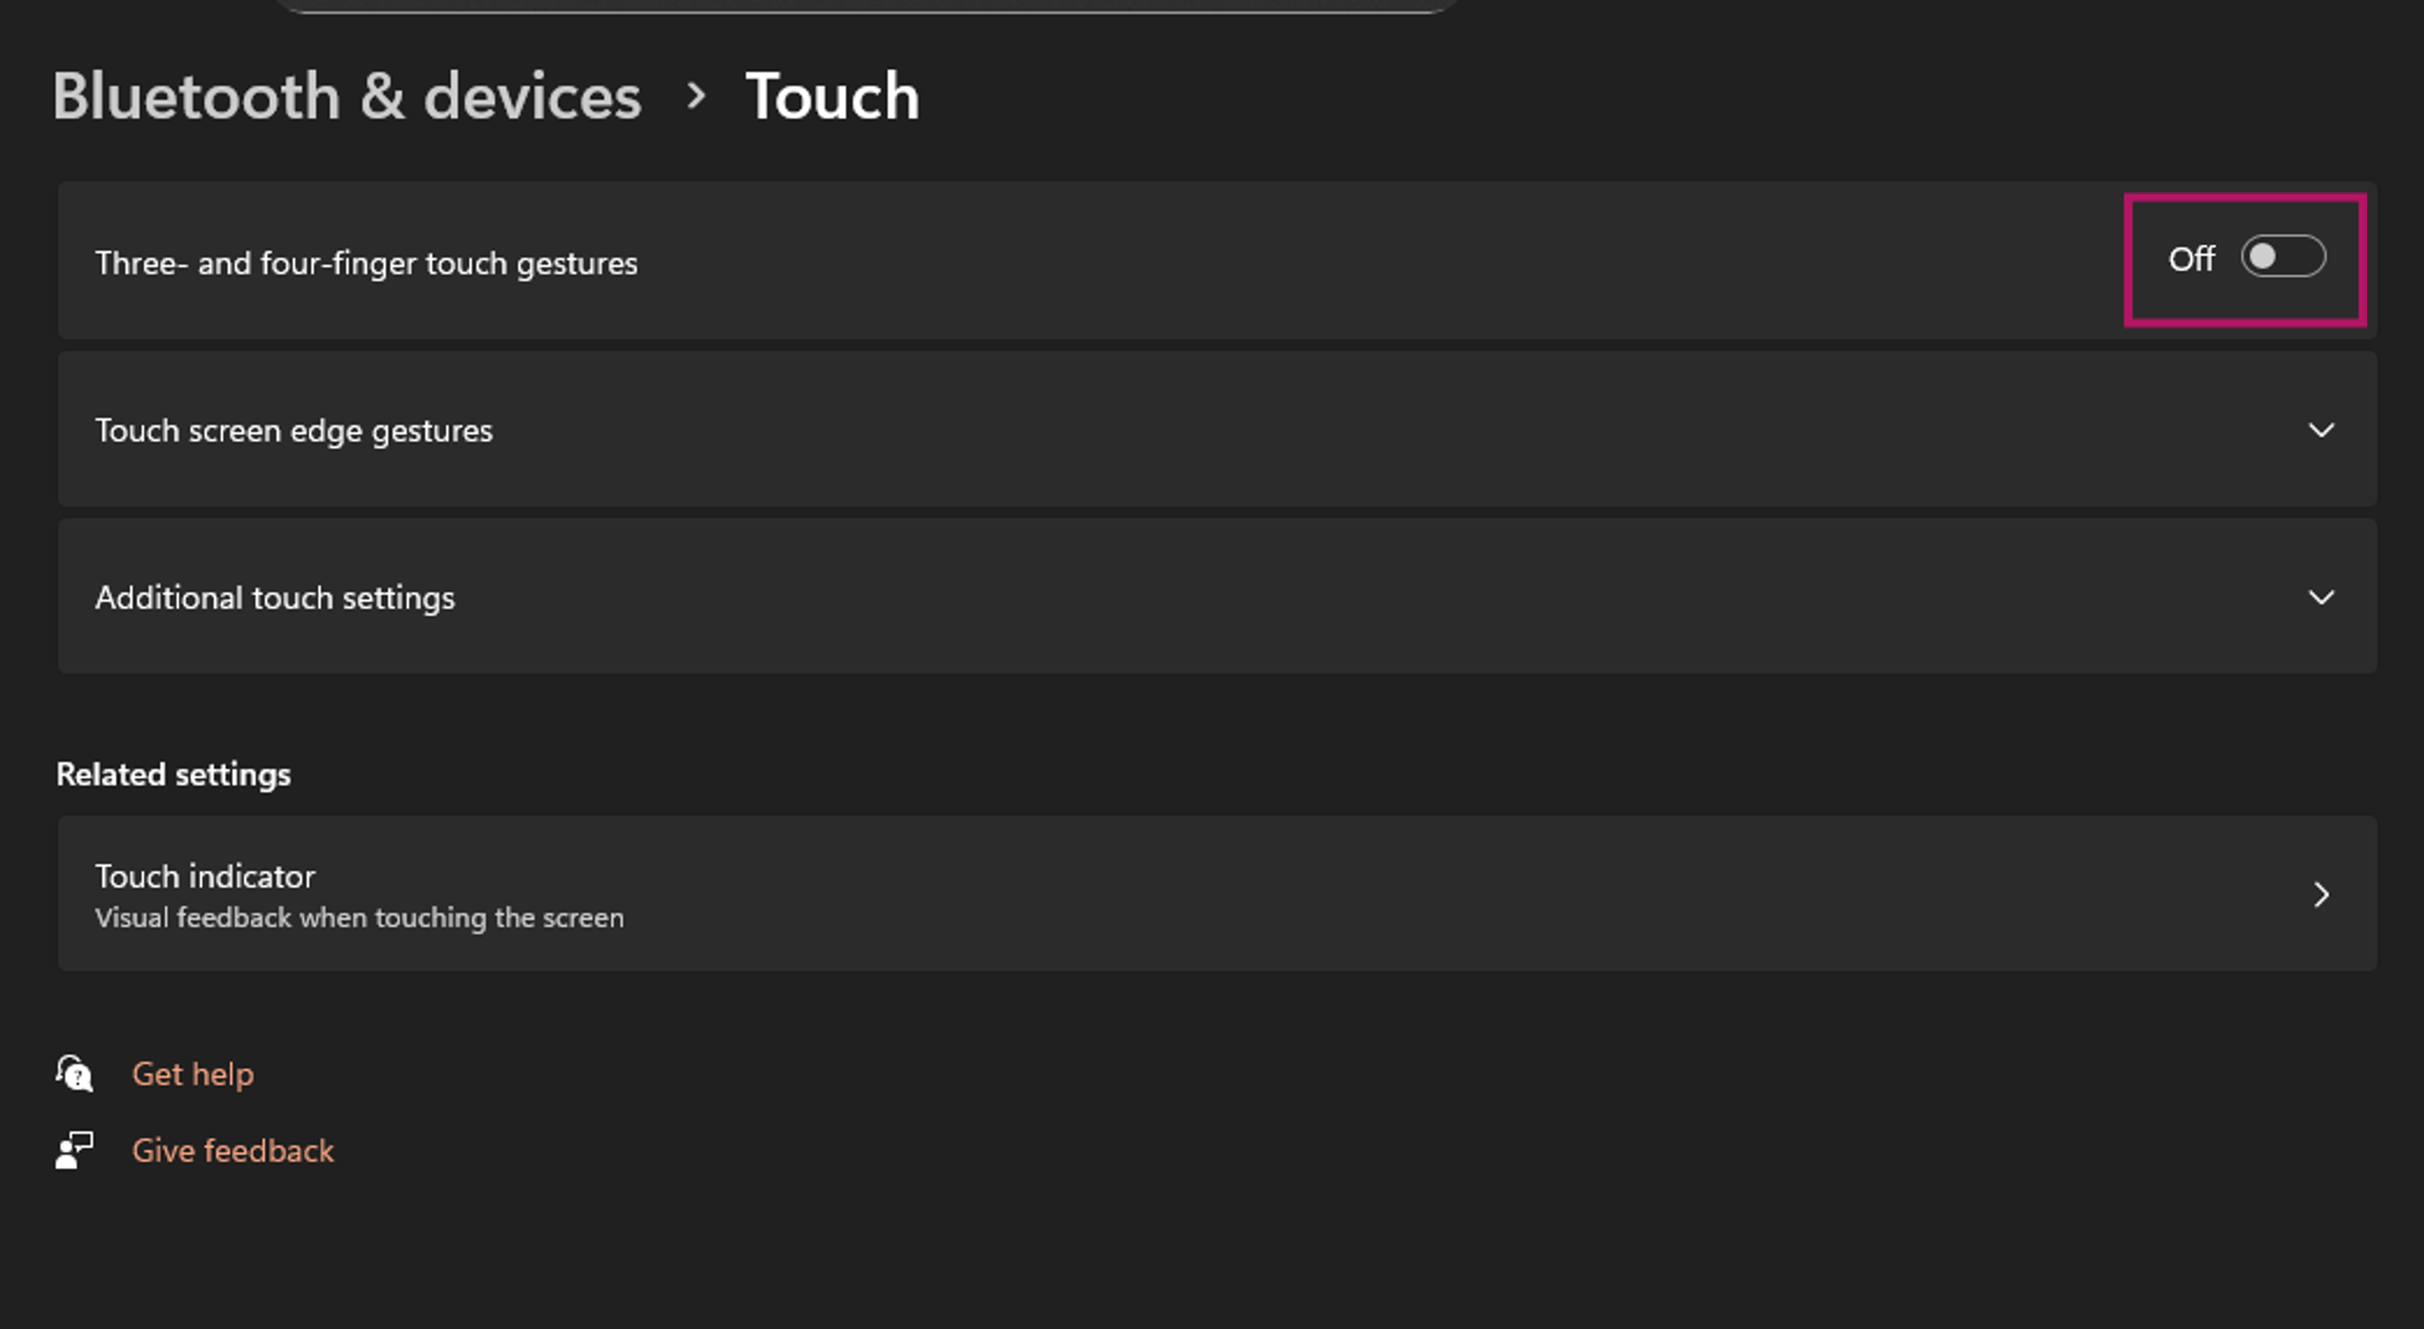This screenshot has height=1329, width=2424.
Task: Click the "Additional touch settings" label
Action: pos(274,598)
